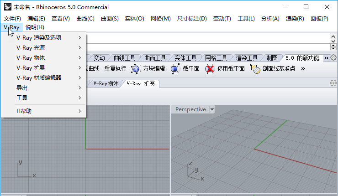Open the 工具(L) menu
The width and height of the screenshot is (338, 196).
tap(246, 19)
